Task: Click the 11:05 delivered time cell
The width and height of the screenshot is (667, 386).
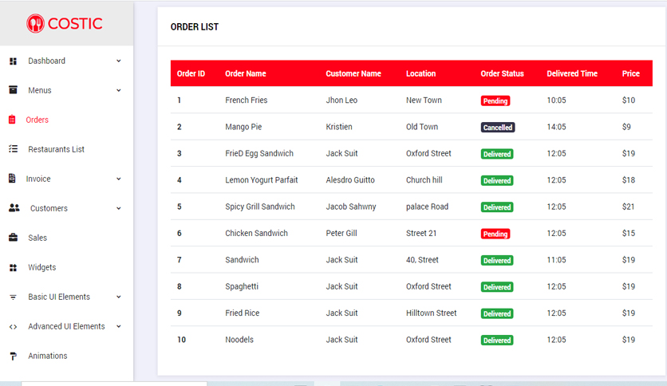Action: 556,260
